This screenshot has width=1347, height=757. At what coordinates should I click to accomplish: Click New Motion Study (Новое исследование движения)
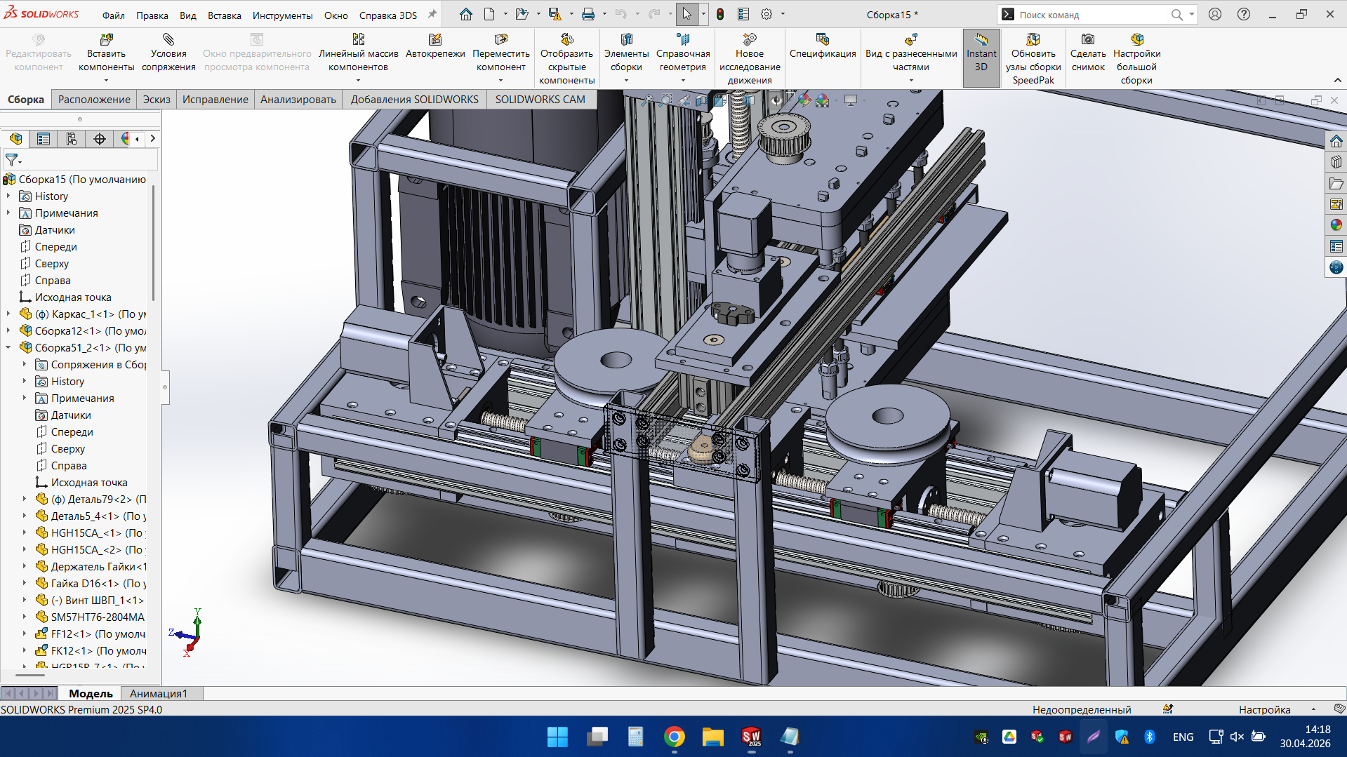(749, 59)
